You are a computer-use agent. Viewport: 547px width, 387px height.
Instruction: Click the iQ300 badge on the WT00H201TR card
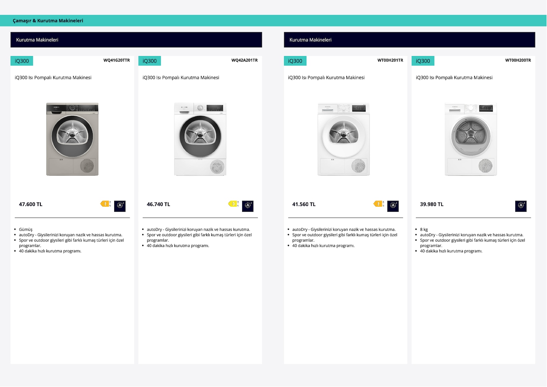(295, 61)
